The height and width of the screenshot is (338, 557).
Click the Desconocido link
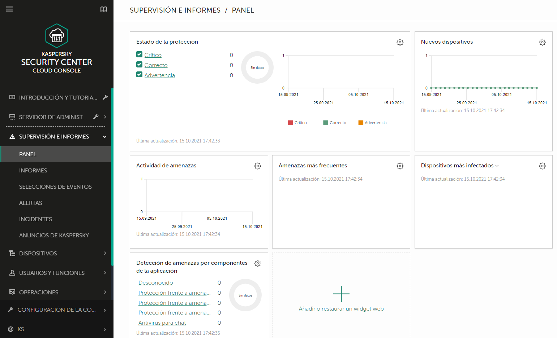click(x=155, y=282)
